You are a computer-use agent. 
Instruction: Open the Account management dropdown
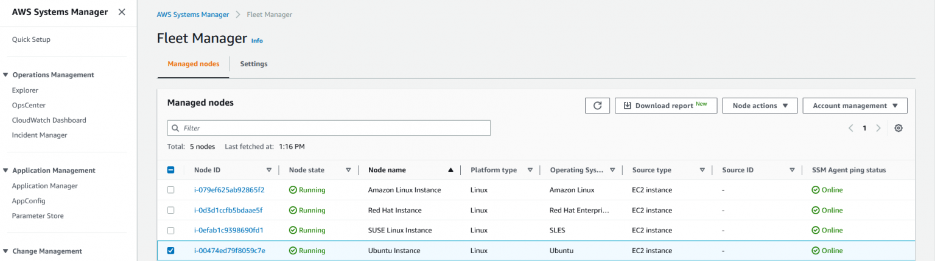pyautogui.click(x=855, y=106)
